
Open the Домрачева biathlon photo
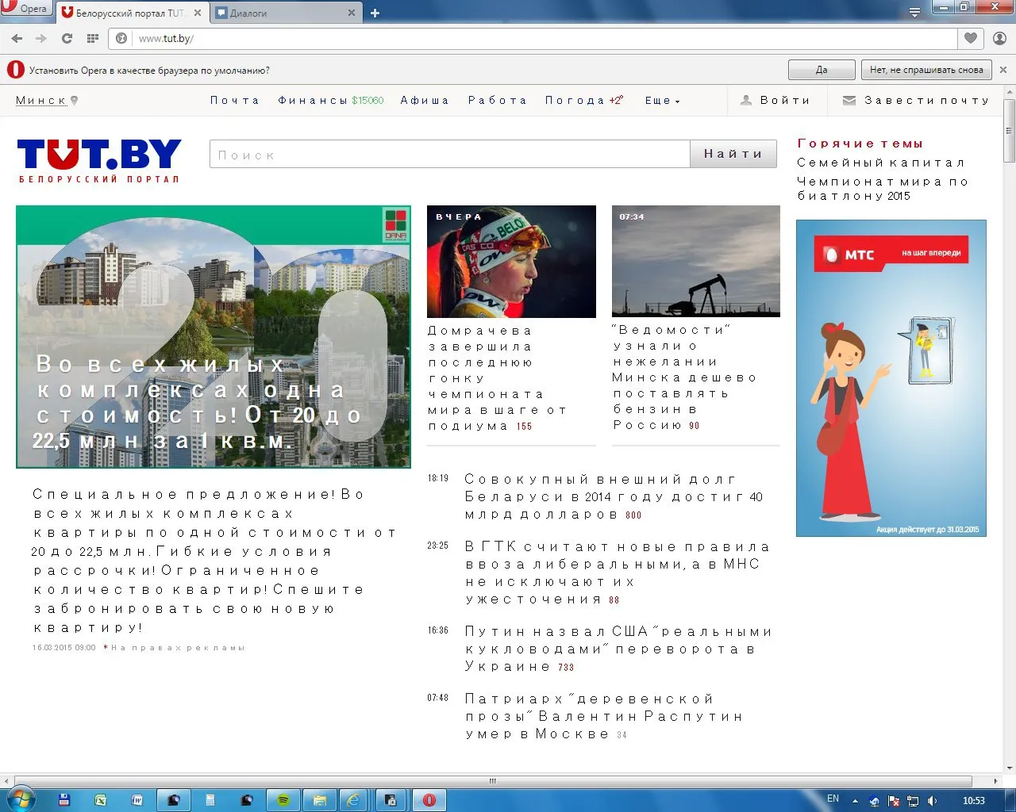tap(511, 262)
